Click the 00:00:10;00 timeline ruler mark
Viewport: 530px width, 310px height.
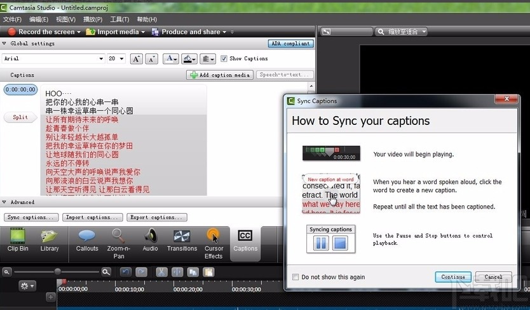pos(130,289)
